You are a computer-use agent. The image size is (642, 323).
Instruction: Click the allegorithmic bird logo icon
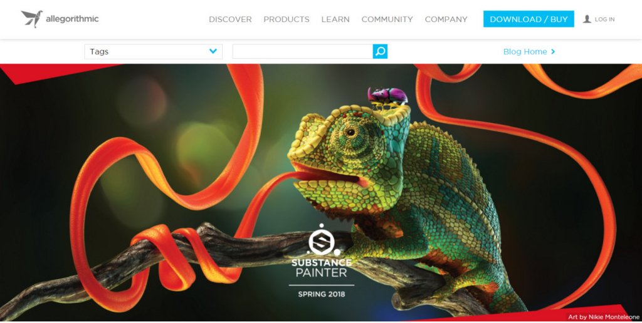coord(32,19)
